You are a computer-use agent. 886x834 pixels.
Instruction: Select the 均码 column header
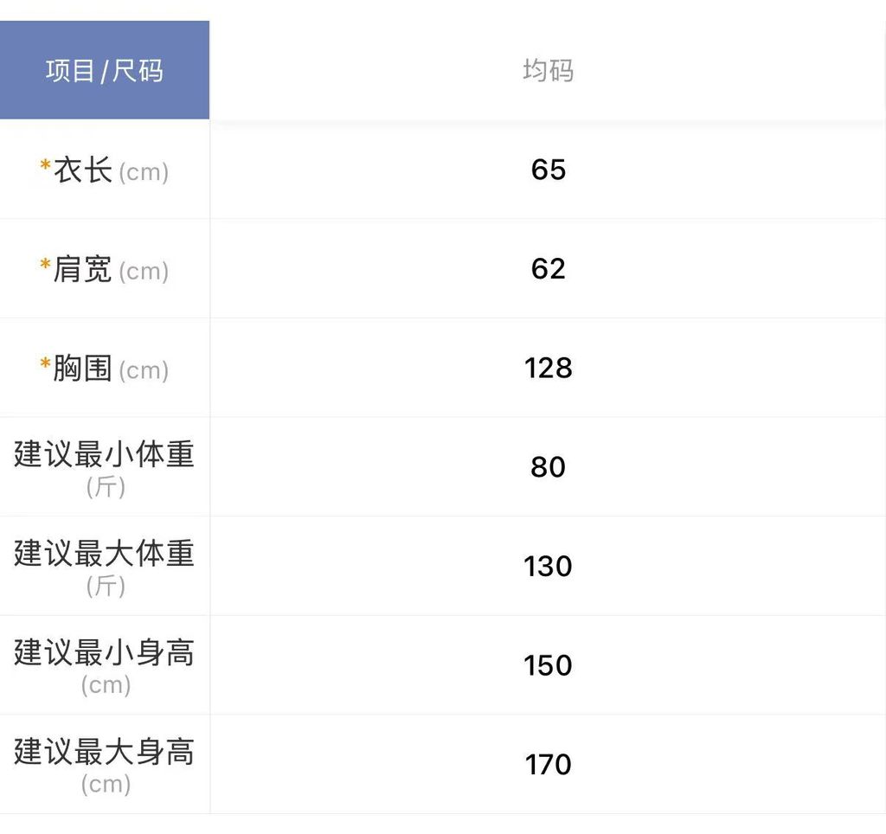pos(548,70)
